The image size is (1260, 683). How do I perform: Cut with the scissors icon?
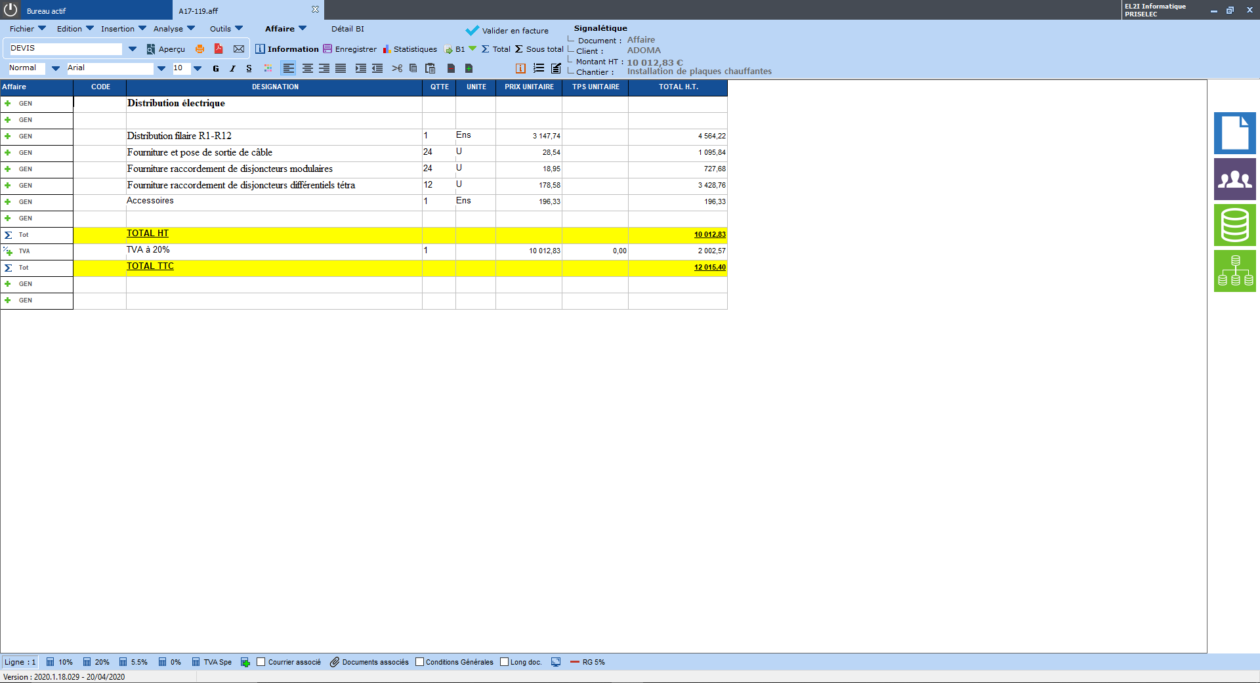(x=397, y=68)
